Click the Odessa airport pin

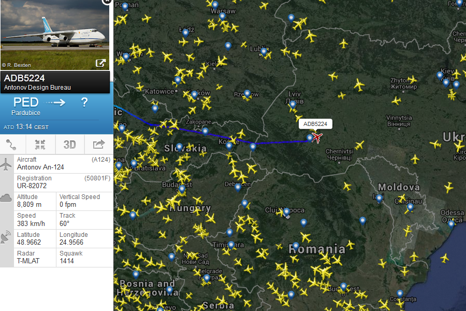click(451, 224)
